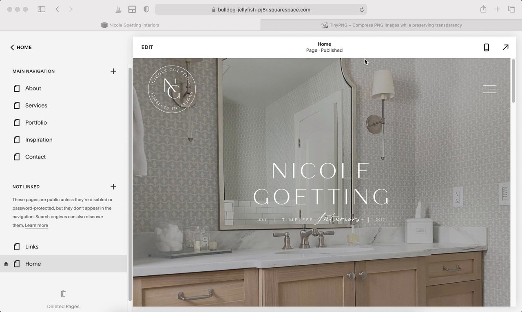Show the Safari tab overview
Screen dimensions: 522x312
[x=511, y=9]
